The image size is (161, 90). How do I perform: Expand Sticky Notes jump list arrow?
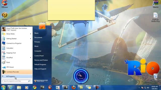[x=31, y=34]
